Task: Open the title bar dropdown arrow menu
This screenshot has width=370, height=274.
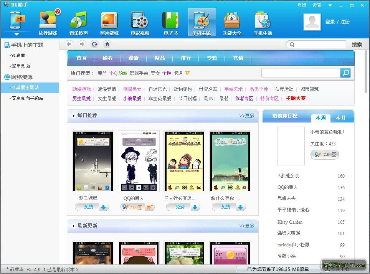Action: [330, 5]
